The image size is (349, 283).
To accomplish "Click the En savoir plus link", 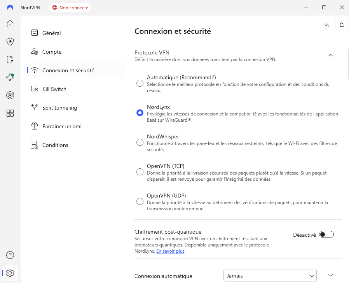I will point(170,251).
